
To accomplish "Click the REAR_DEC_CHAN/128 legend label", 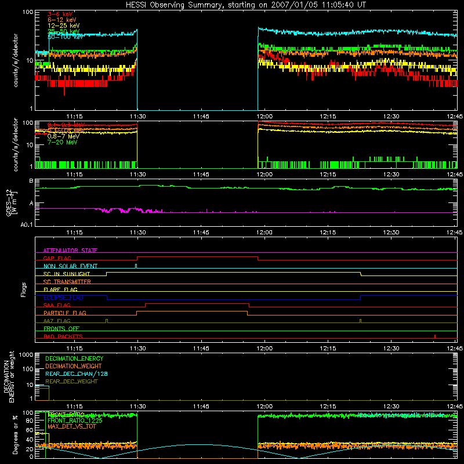I will (77, 374).
